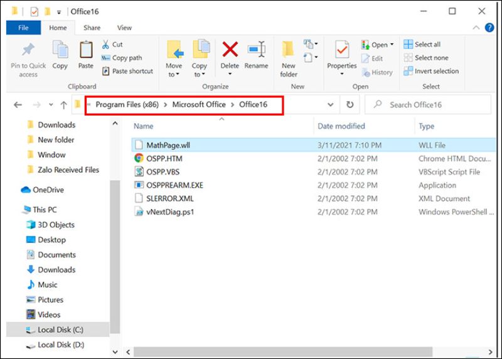Sort by the Type column header

coord(427,126)
